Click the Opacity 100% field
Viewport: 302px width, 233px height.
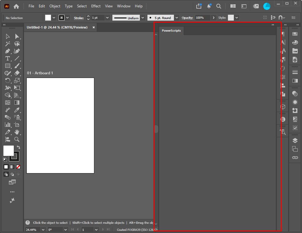(203, 18)
